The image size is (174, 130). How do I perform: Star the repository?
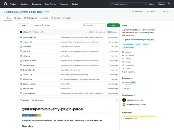pyautogui.click(x=164, y=12)
